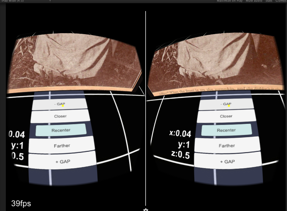This screenshot has height=211, width=287.
Task: Click '- GAP' in the right eye view
Action: point(226,104)
